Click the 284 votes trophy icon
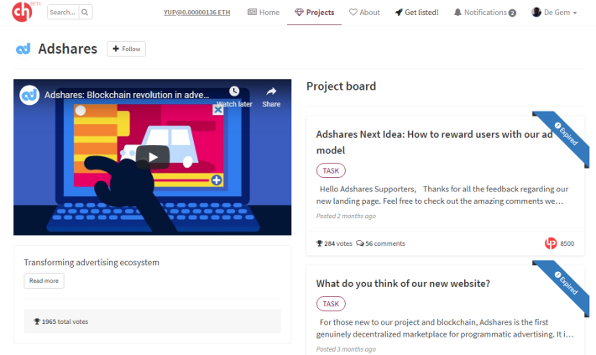This screenshot has width=596, height=355. tap(319, 243)
